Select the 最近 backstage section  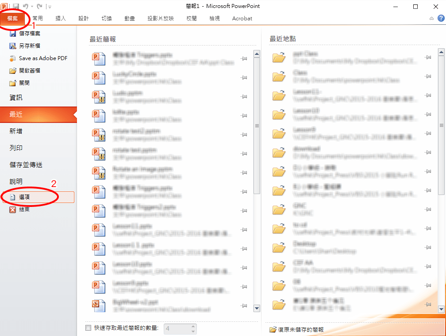point(38,115)
